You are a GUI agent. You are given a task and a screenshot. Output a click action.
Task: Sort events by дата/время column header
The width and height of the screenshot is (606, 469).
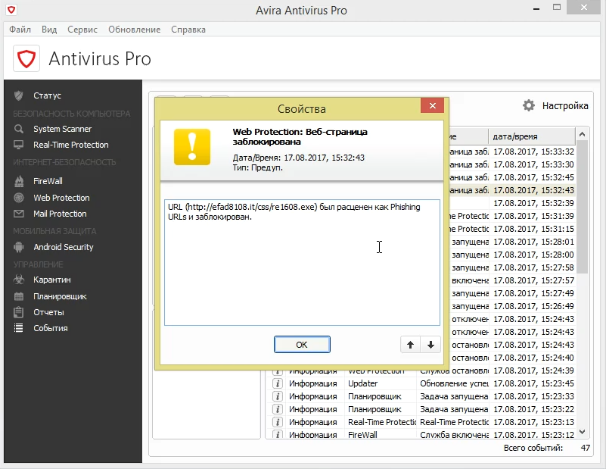[530, 136]
